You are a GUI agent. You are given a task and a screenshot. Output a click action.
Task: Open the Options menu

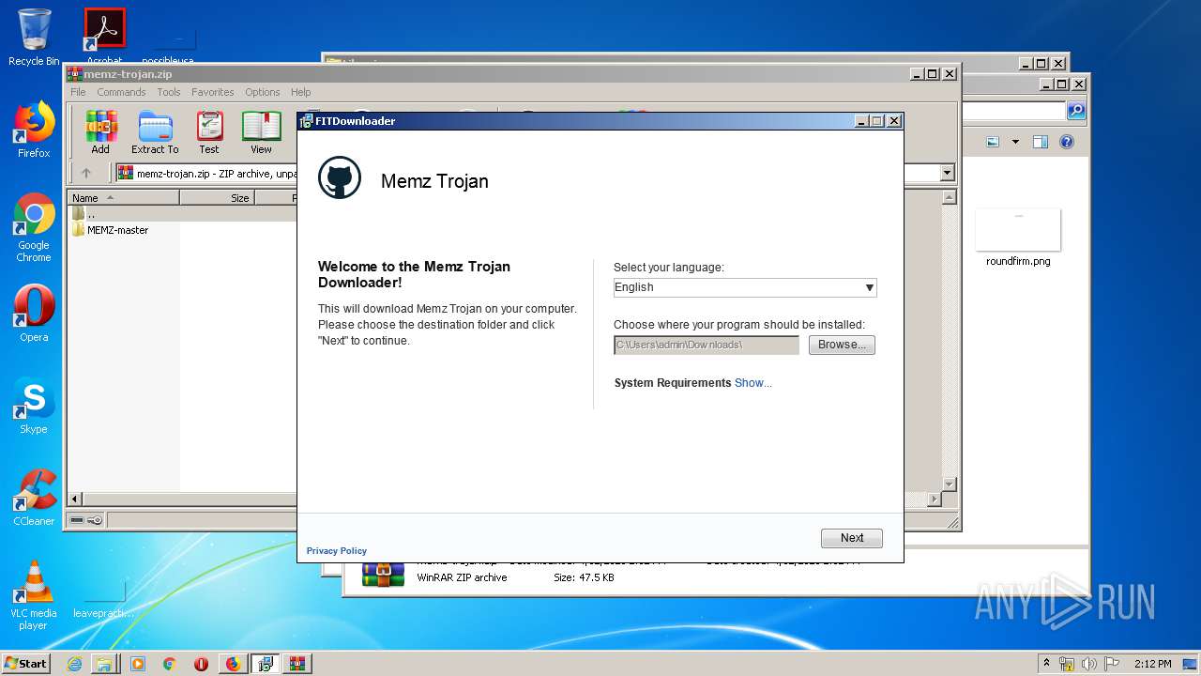pyautogui.click(x=263, y=92)
